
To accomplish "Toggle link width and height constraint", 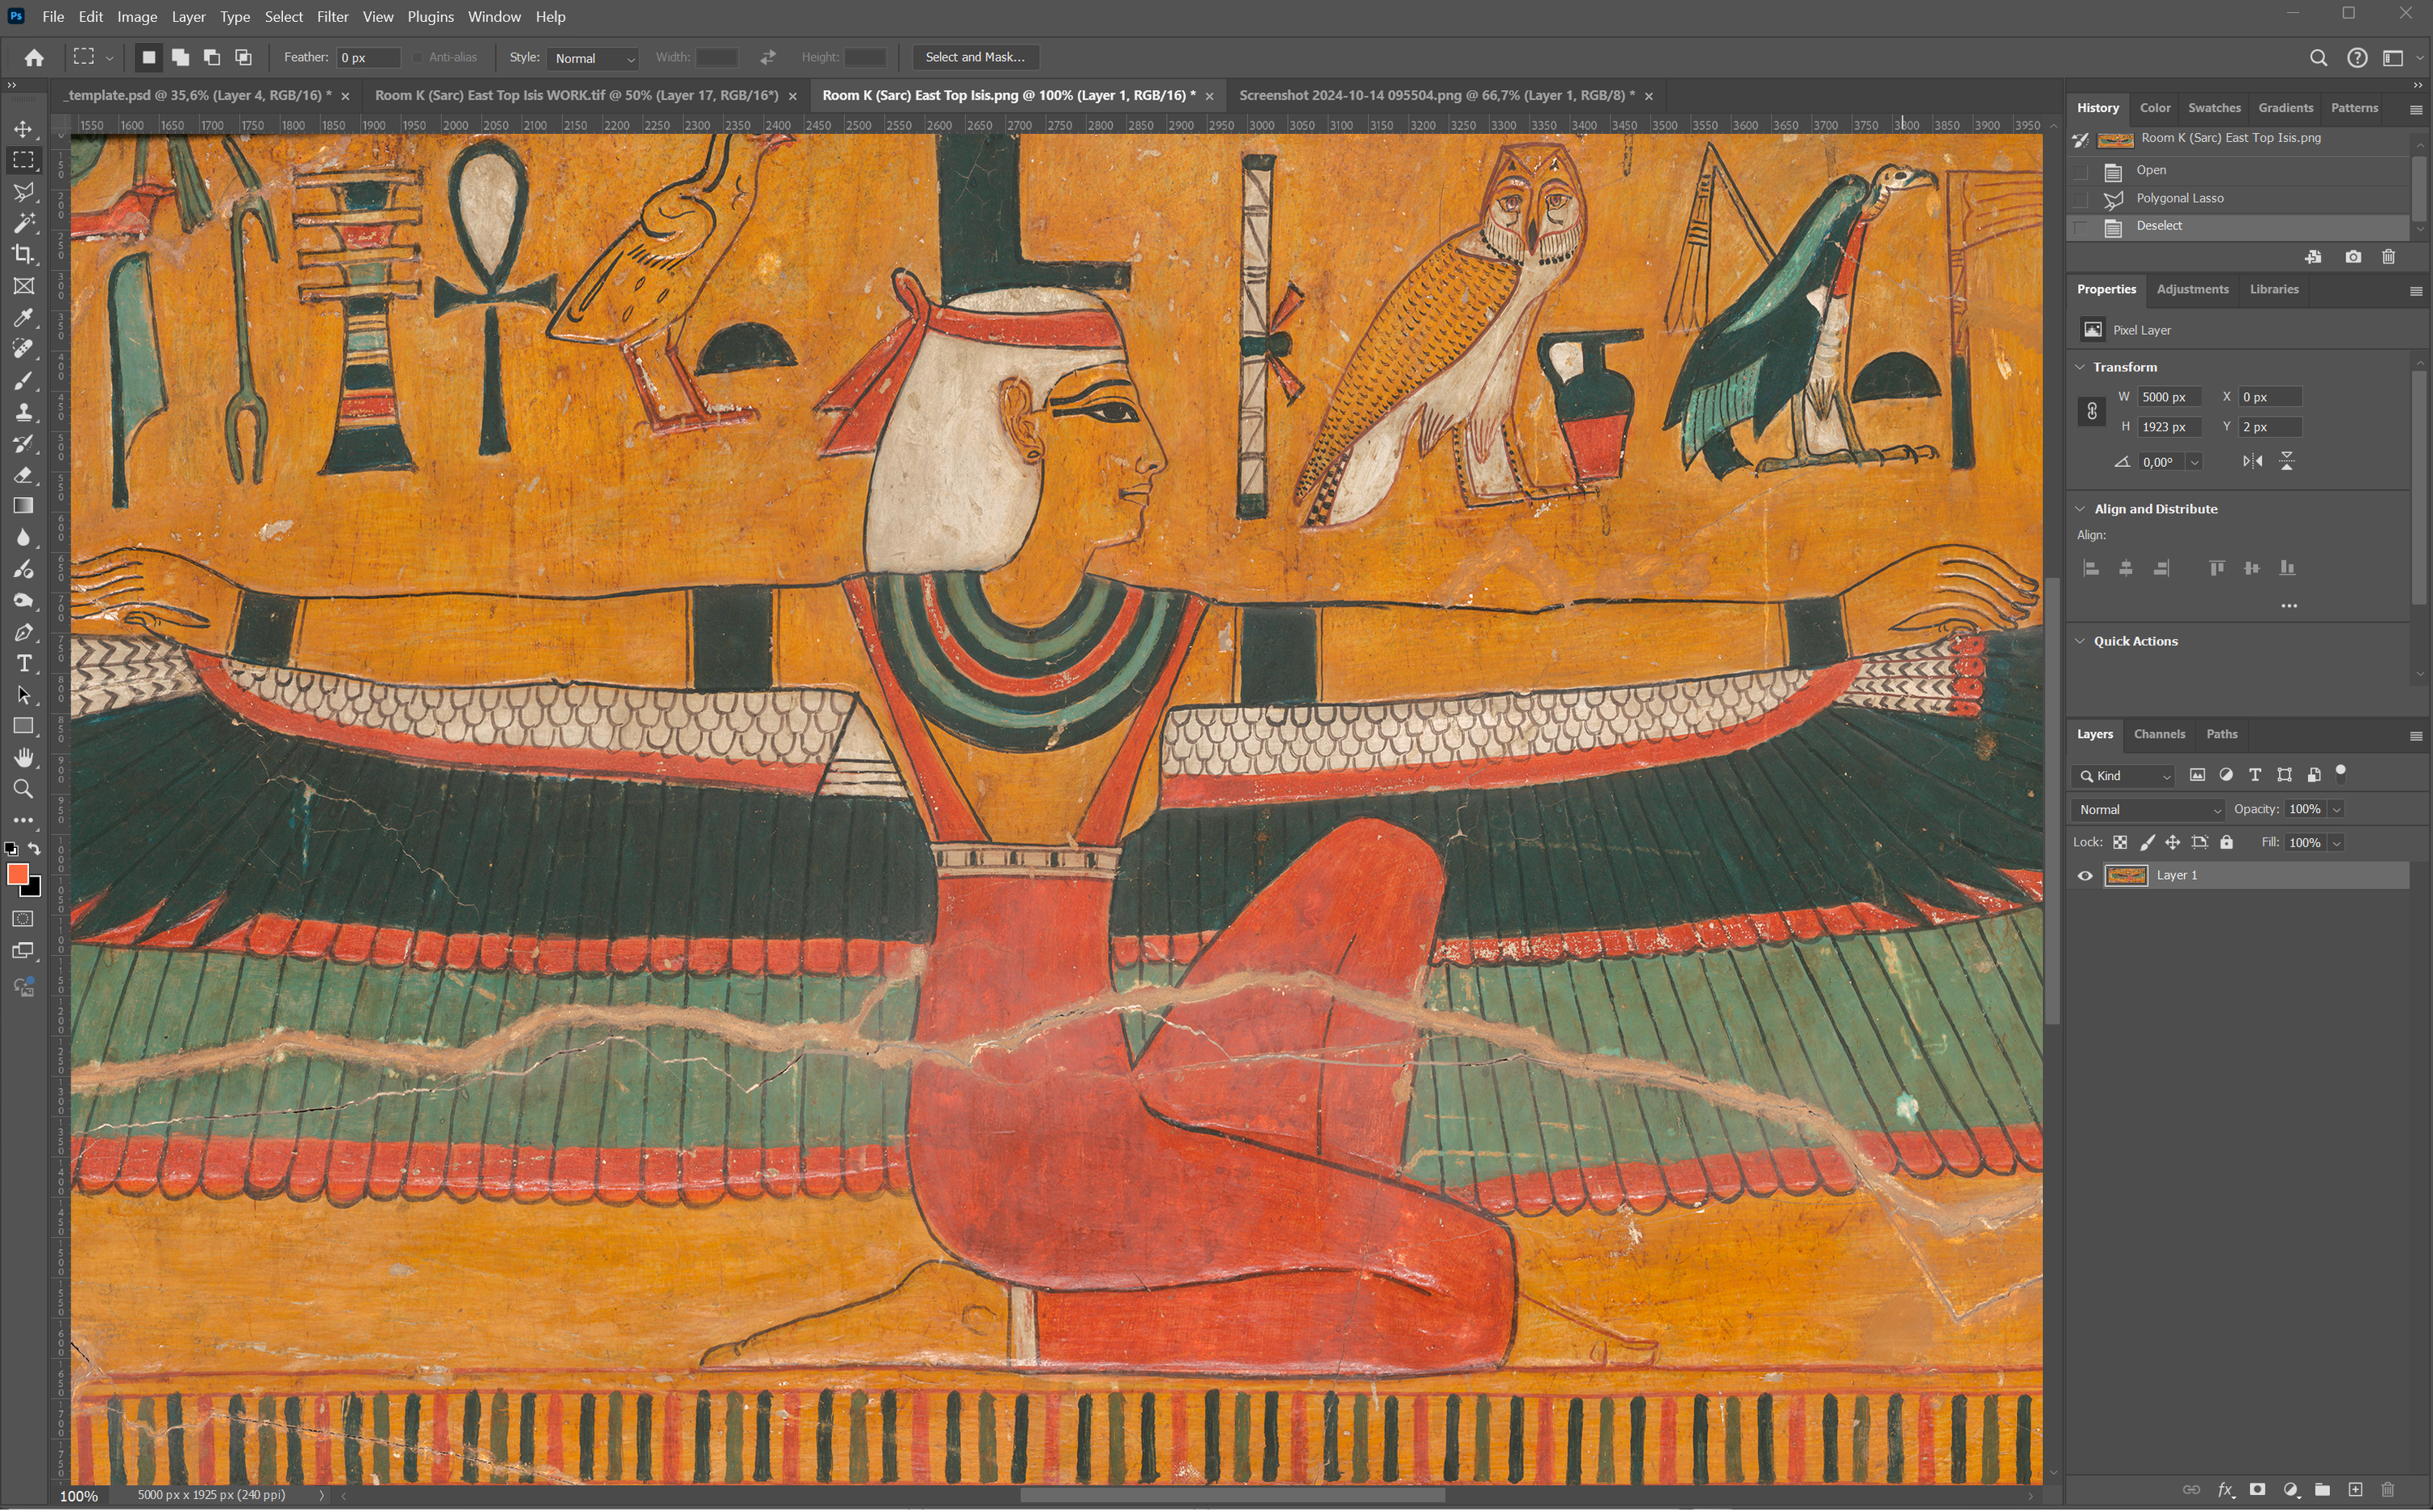I will tap(2091, 411).
